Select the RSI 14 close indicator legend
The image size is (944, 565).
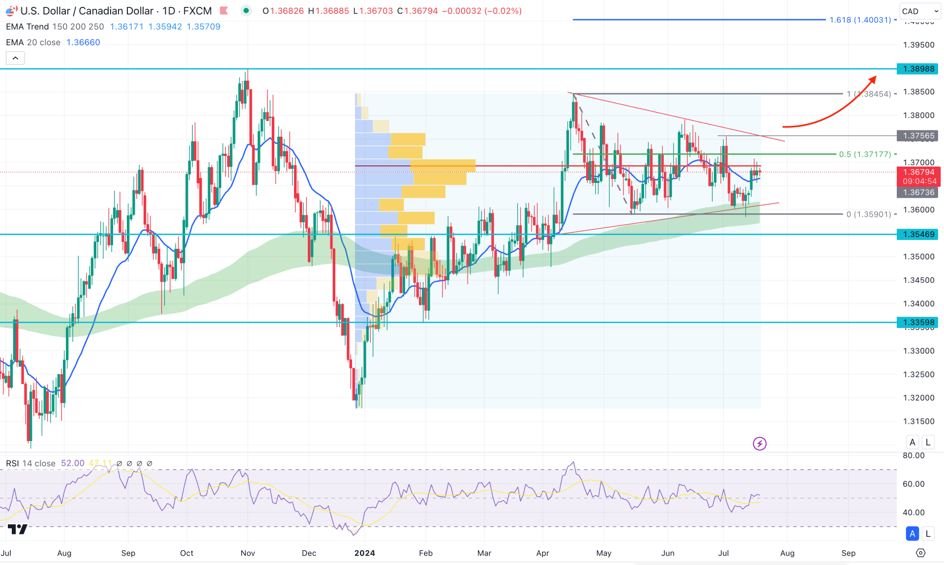coord(30,463)
